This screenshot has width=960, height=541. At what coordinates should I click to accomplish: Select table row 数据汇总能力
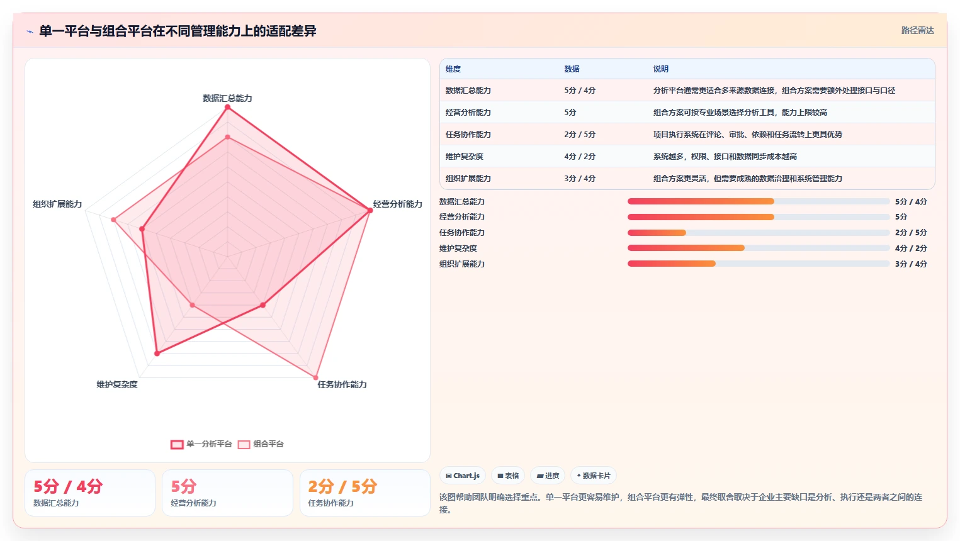click(x=687, y=91)
